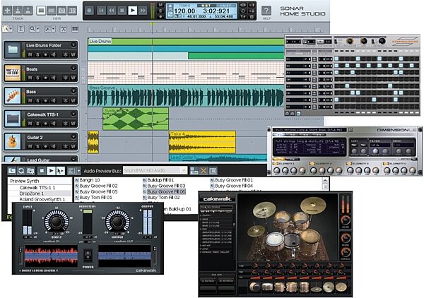Freeze the Cakewalk TTS-1 track

tap(65, 124)
